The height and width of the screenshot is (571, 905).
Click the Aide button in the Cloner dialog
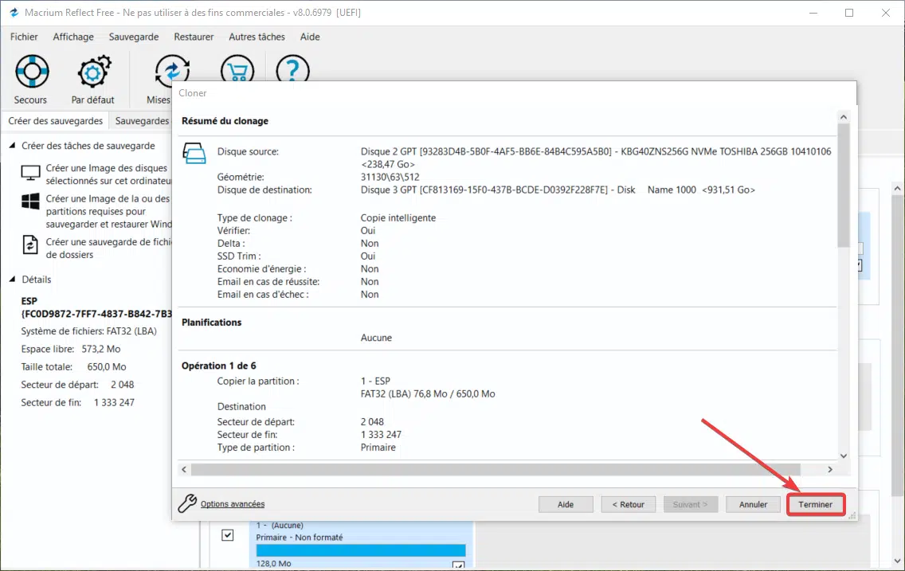566,504
